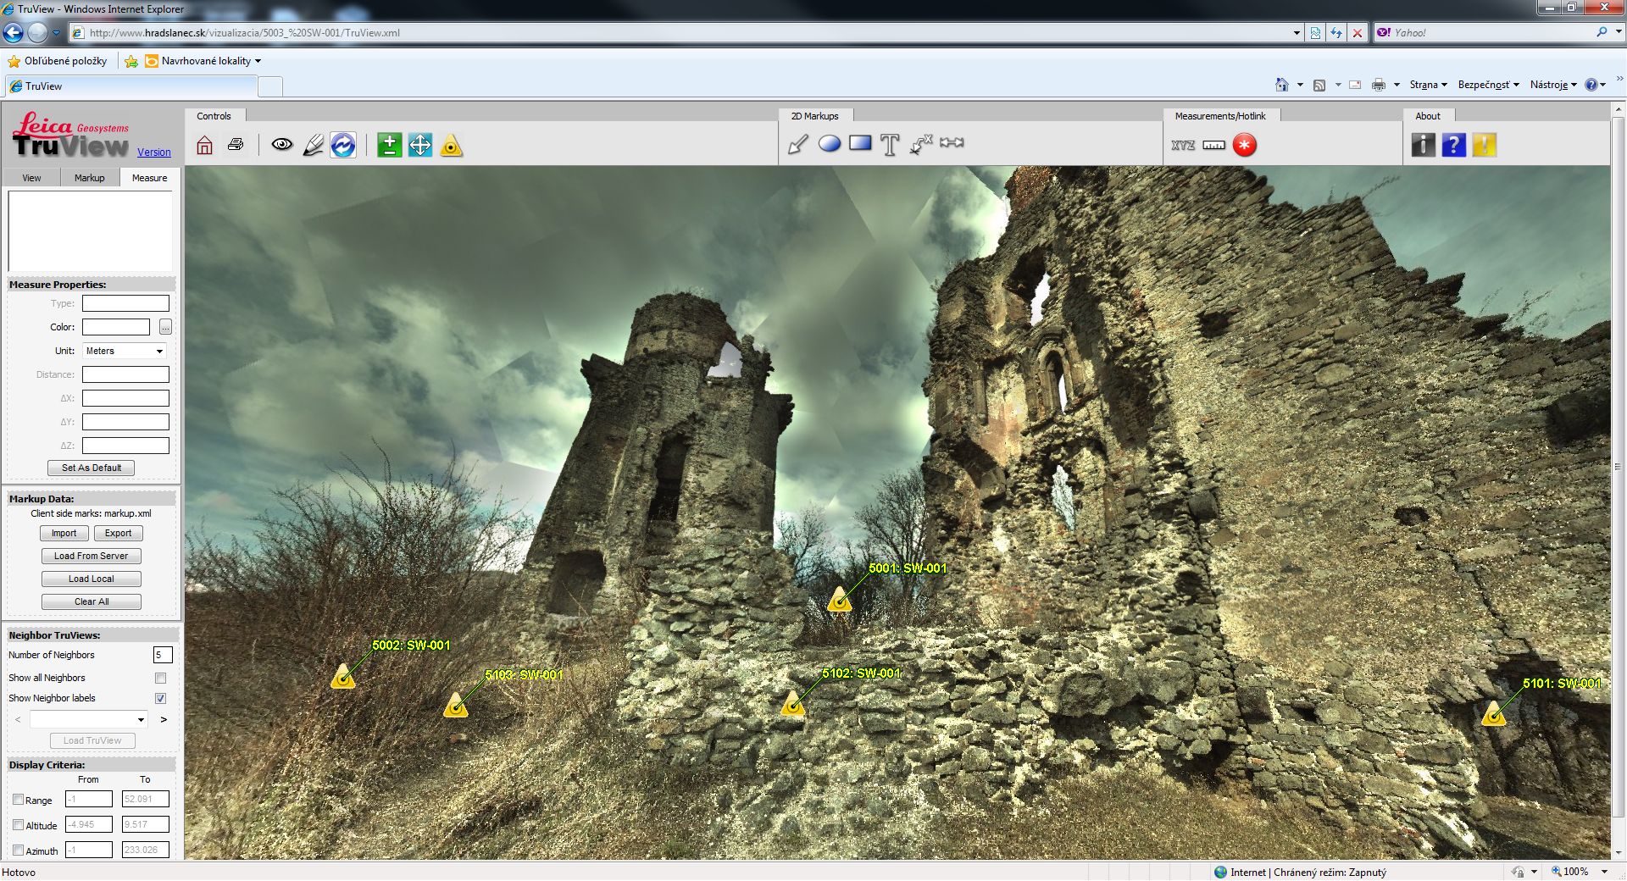The image size is (1627, 881).
Task: Select the Text markup tool
Action: click(890, 145)
